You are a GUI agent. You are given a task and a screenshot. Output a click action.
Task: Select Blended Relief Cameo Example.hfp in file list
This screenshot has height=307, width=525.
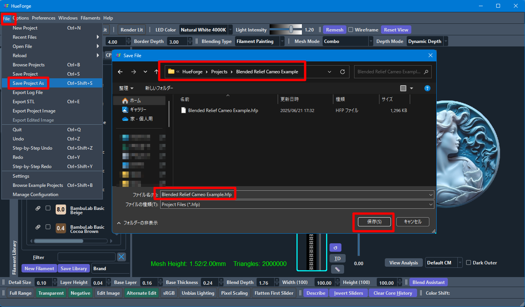click(x=223, y=111)
